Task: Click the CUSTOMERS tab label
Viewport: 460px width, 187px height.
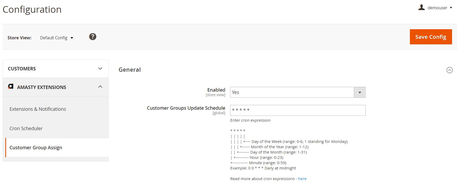Action: pos(22,69)
